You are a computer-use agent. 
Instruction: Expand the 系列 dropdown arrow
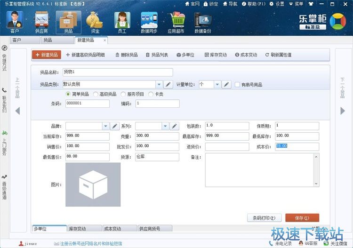pos(165,126)
